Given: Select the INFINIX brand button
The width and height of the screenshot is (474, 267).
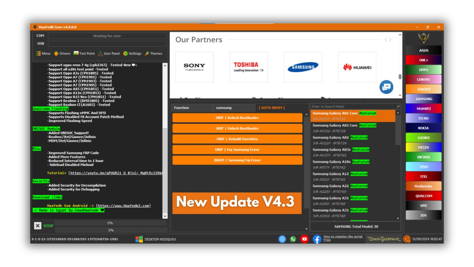Looking at the screenshot, I should coord(424,157).
